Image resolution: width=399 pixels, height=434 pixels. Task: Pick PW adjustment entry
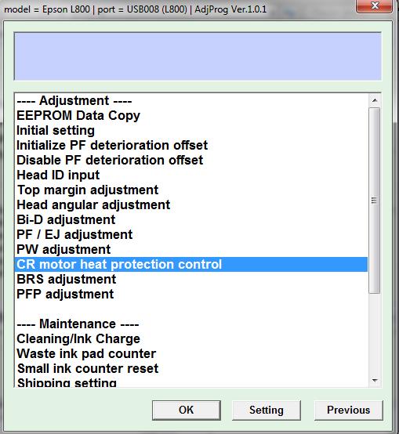(191, 250)
